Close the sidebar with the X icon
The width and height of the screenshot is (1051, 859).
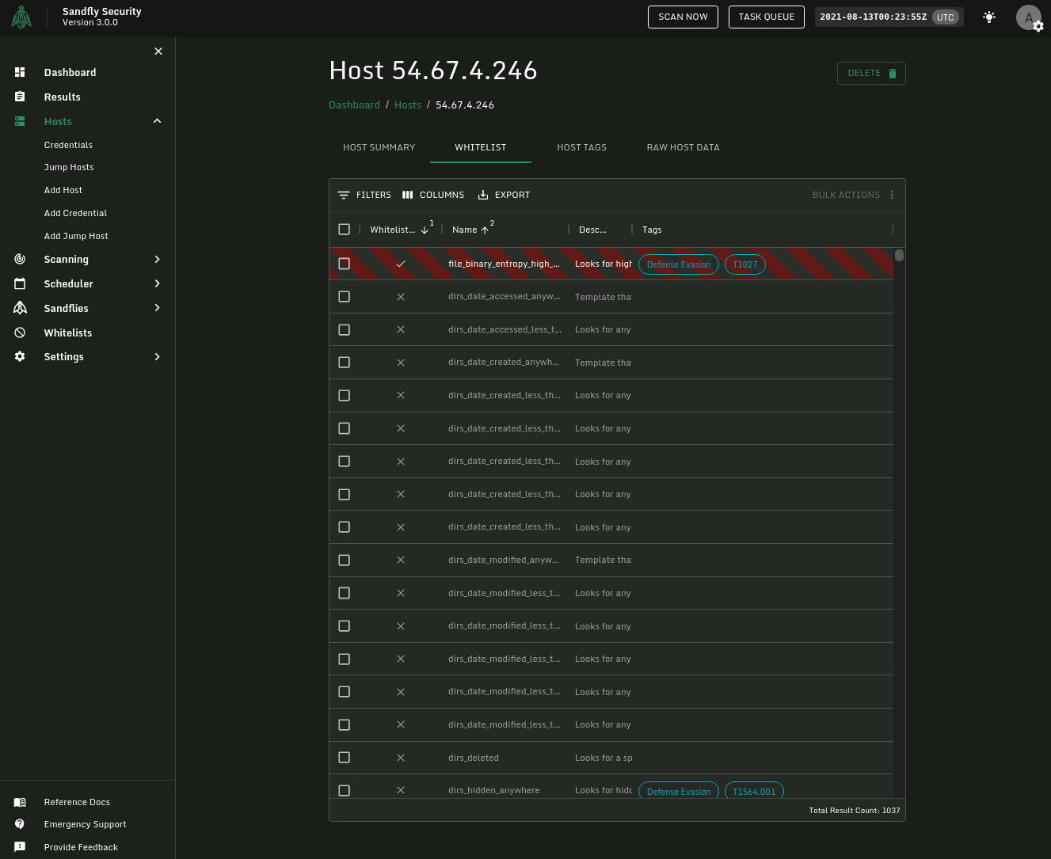tap(158, 51)
